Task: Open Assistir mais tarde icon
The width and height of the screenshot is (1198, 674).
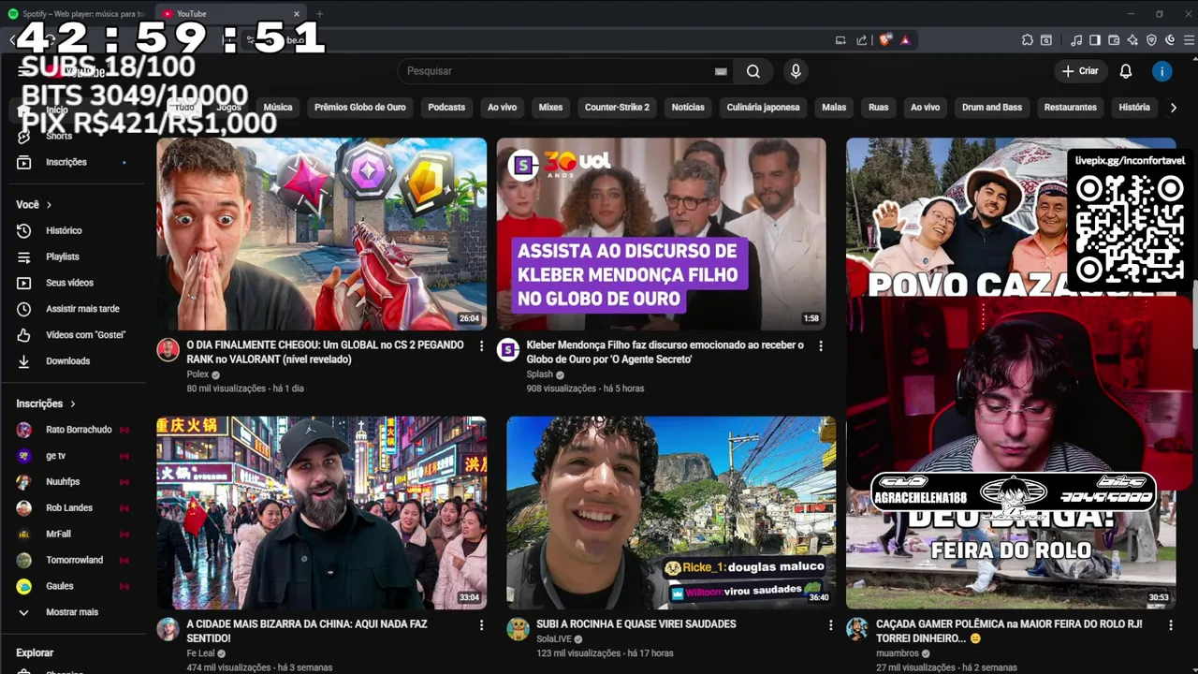Action: tap(24, 309)
